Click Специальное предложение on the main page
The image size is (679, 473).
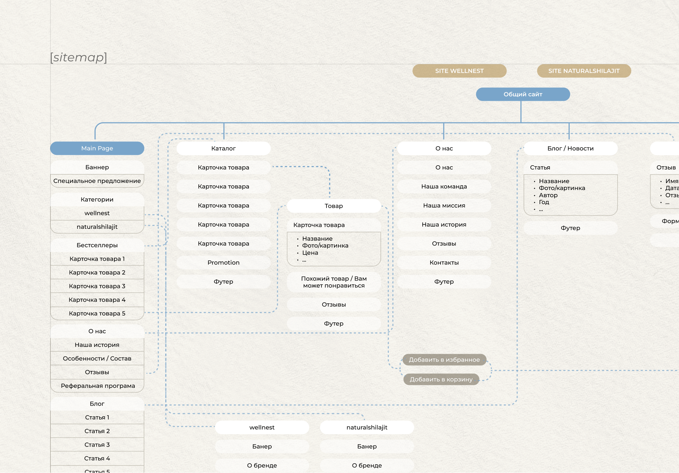97,181
